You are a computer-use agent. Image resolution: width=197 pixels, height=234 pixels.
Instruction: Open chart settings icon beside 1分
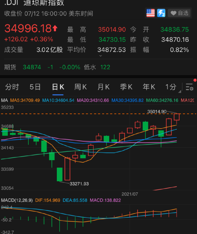(x=189, y=87)
